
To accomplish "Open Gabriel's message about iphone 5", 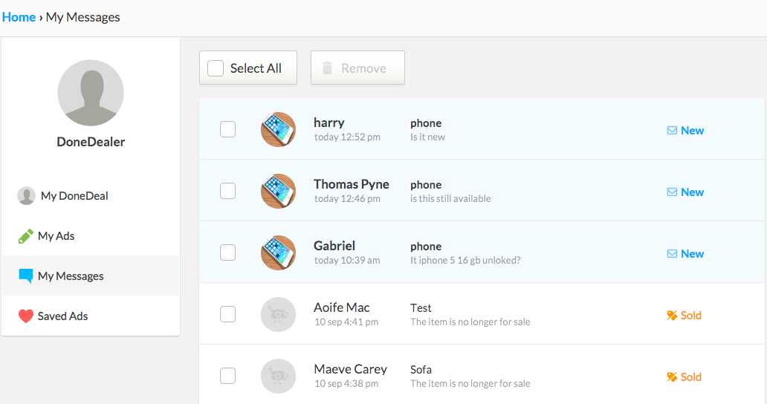I will [482, 252].
